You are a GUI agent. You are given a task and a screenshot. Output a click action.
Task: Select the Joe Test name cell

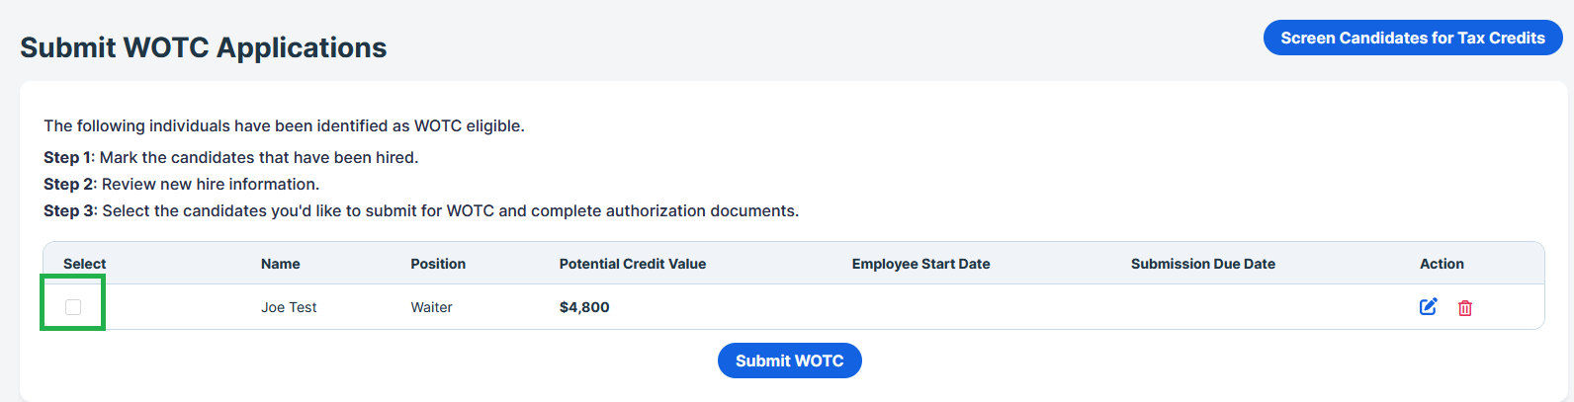[x=289, y=307]
